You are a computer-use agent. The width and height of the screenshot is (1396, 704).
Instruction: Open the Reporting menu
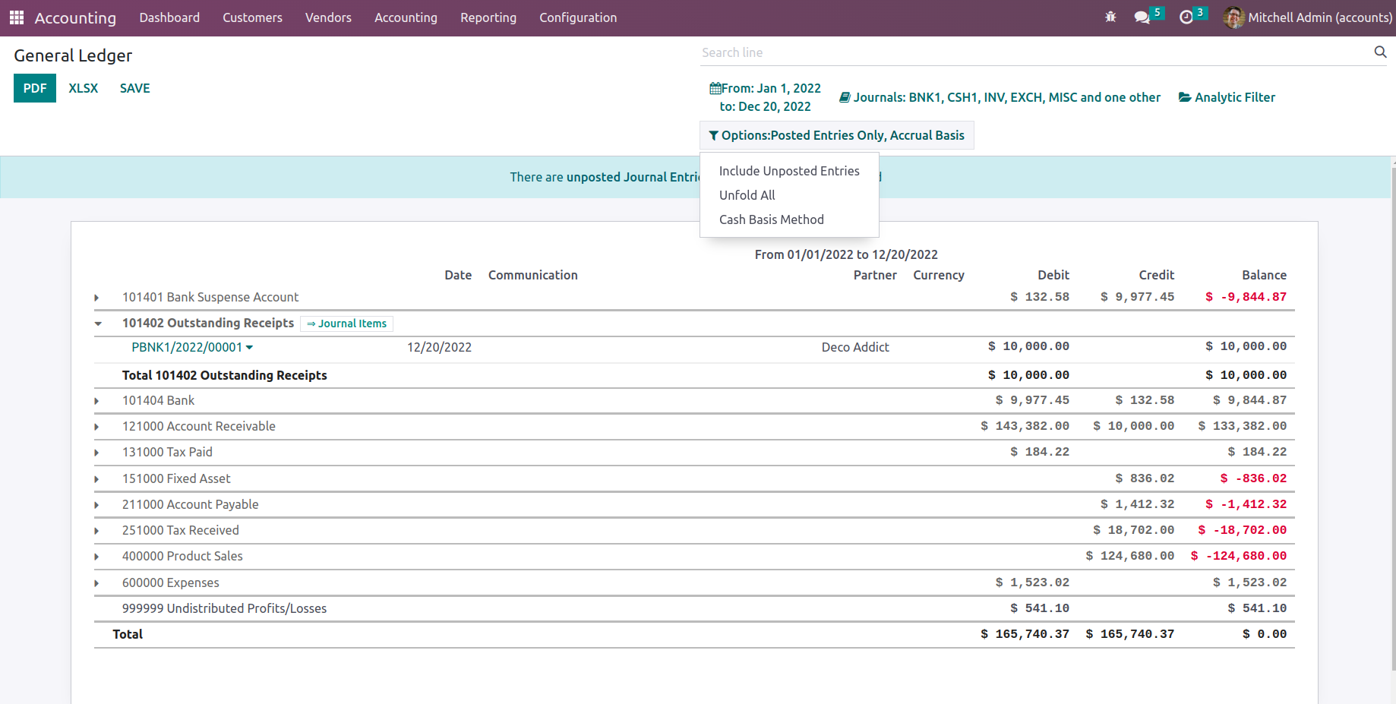488,17
